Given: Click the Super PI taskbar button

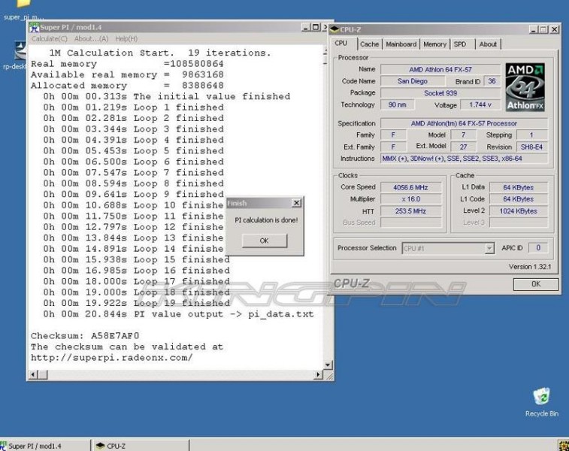Looking at the screenshot, I should point(44,446).
